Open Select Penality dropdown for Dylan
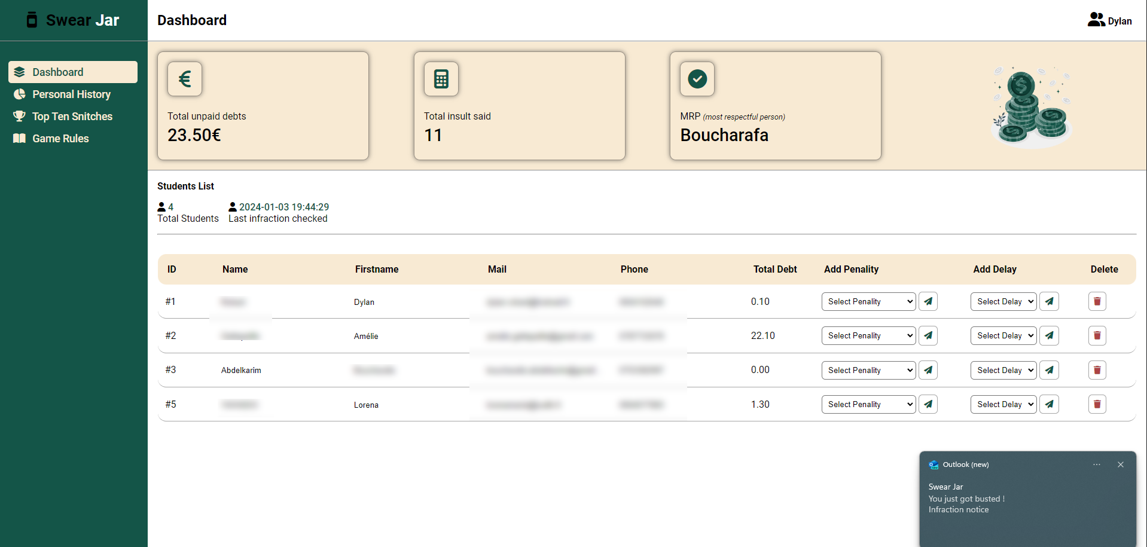Screen dimensions: 1147x547 [868, 301]
